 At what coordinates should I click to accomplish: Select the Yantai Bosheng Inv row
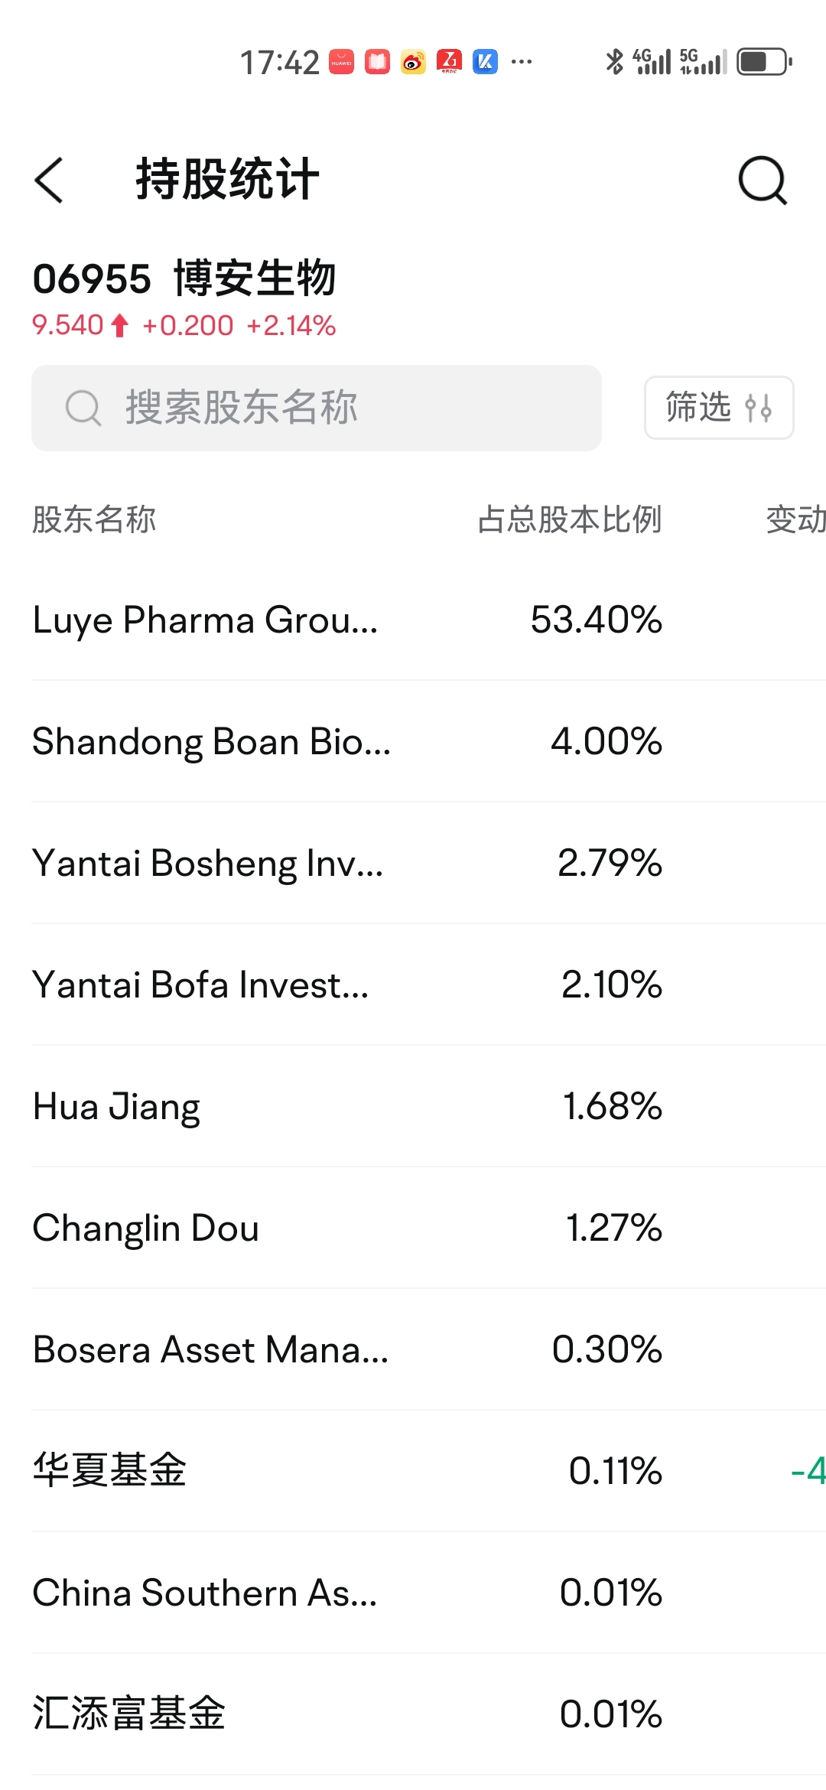[x=428, y=863]
